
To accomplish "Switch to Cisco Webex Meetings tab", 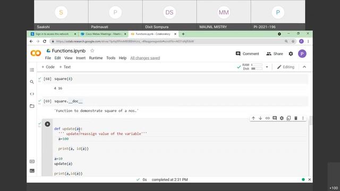I will (x=101, y=34).
